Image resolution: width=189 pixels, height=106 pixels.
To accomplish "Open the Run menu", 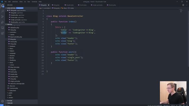I will click(29, 2).
